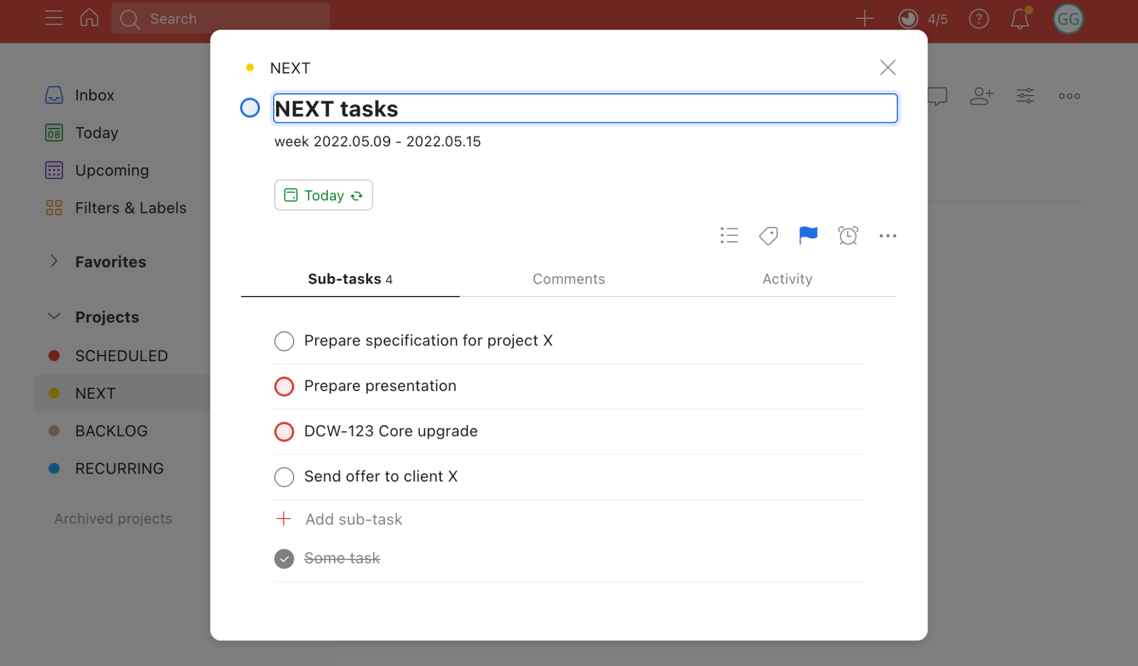This screenshot has height=666, width=1138.
Task: Collapse the Projects section
Action: (53, 316)
